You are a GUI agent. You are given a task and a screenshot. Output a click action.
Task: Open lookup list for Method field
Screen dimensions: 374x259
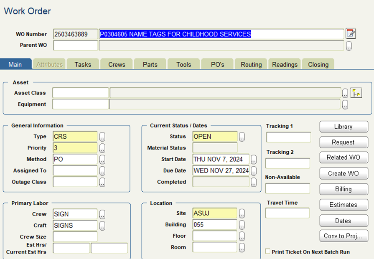(x=102, y=159)
